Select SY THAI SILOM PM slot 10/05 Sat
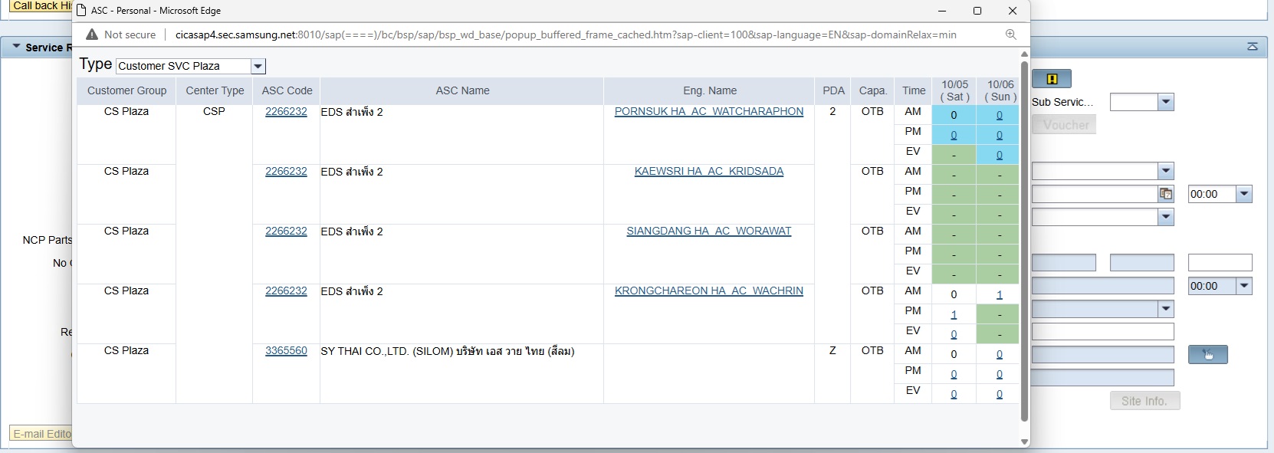Viewport: 1274px width, 453px height. click(954, 374)
